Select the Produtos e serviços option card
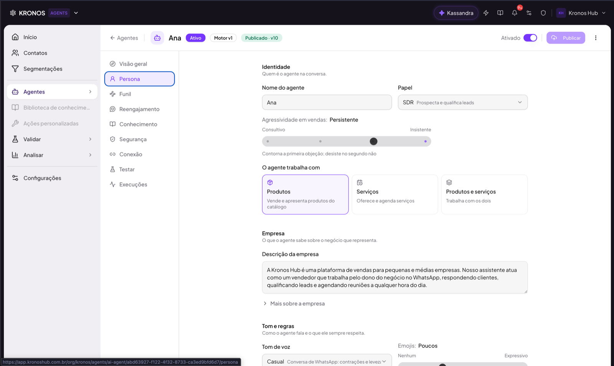 pos(484,194)
